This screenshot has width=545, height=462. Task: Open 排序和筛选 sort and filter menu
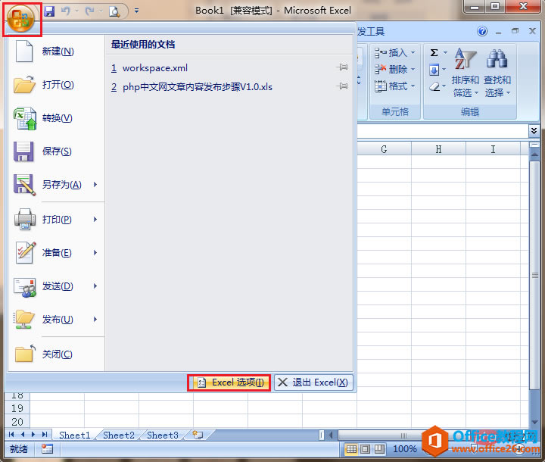pyautogui.click(x=465, y=73)
